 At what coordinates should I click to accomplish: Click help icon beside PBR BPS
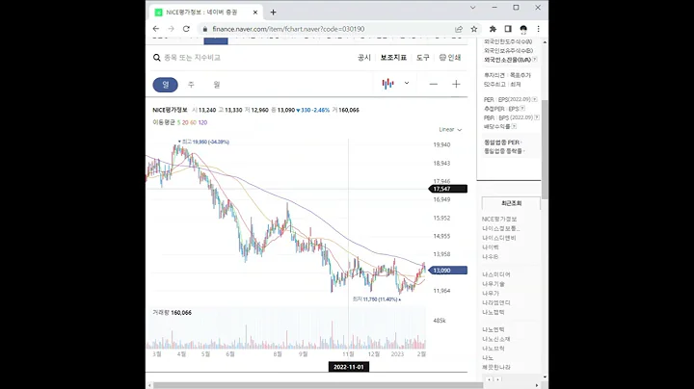[537, 117]
